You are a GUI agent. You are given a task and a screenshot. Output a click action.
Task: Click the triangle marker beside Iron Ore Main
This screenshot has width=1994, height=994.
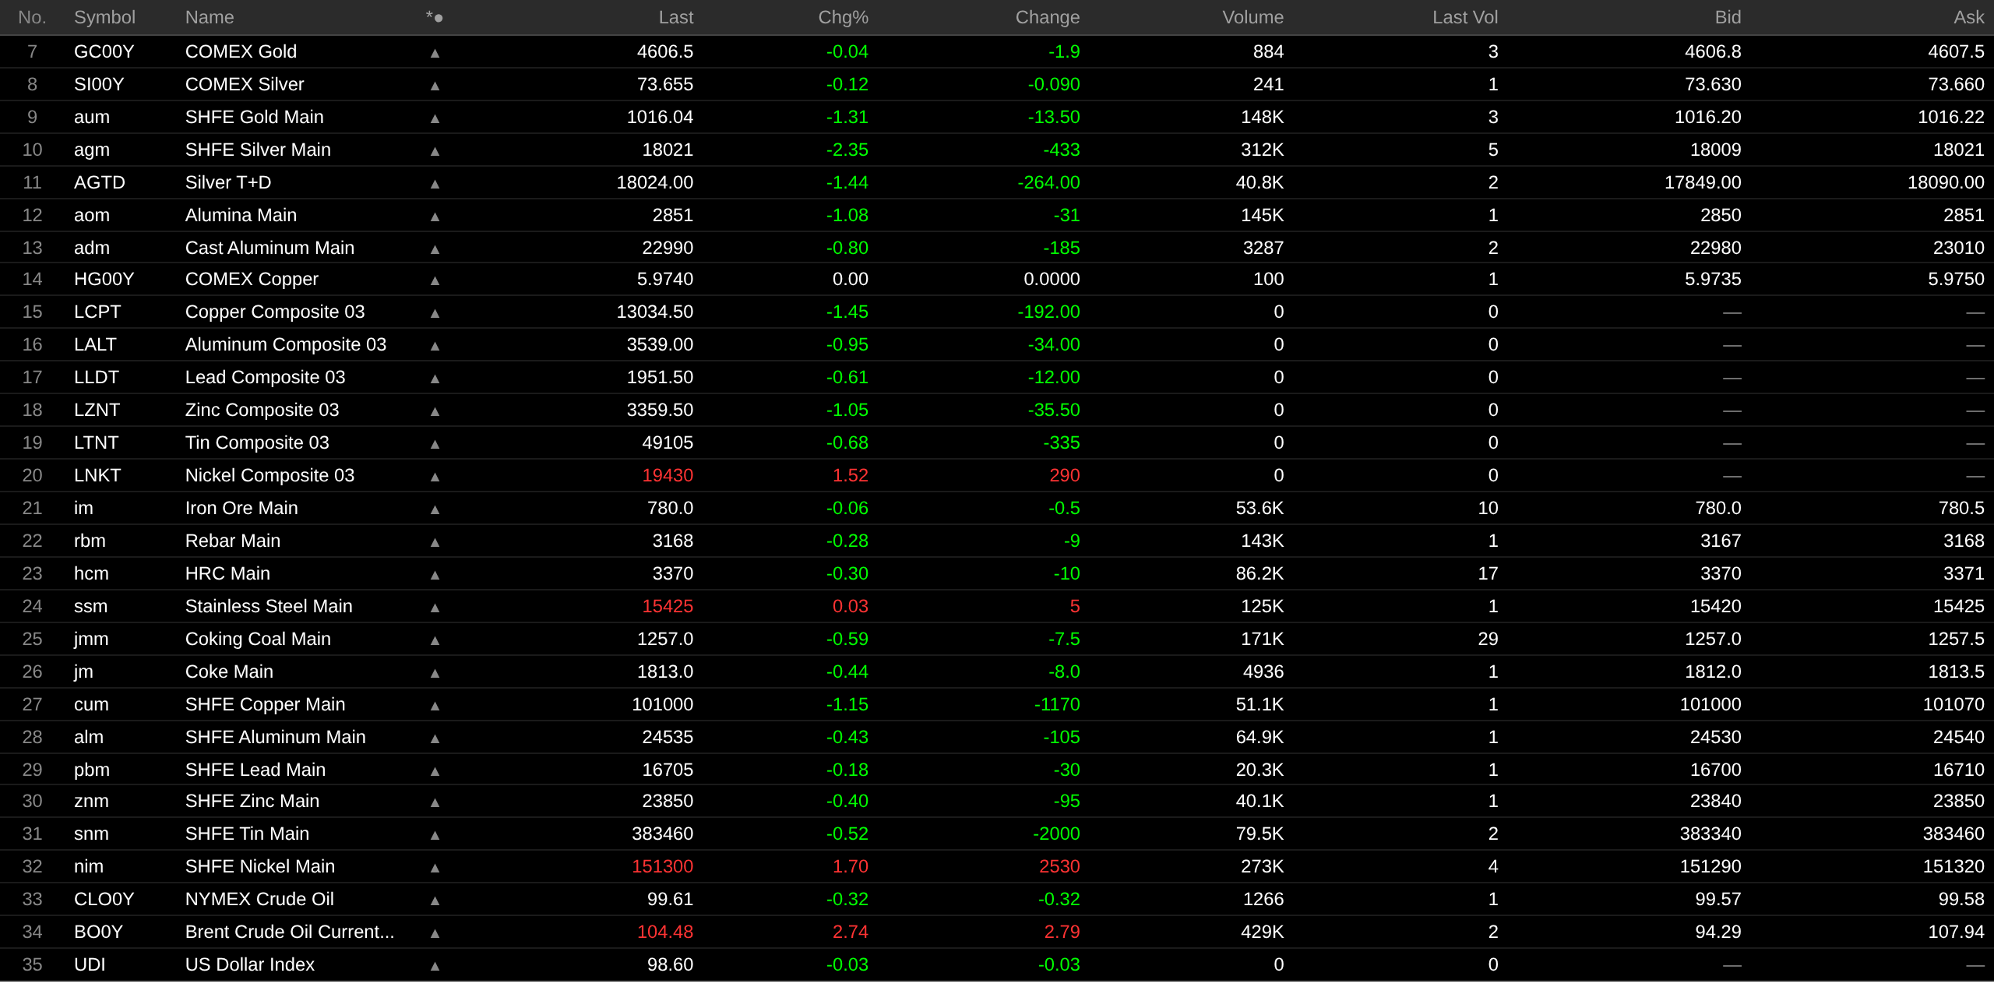tap(435, 509)
